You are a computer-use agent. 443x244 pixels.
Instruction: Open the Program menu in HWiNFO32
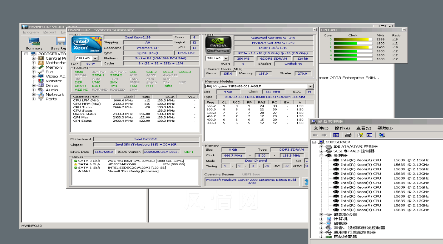31,32
